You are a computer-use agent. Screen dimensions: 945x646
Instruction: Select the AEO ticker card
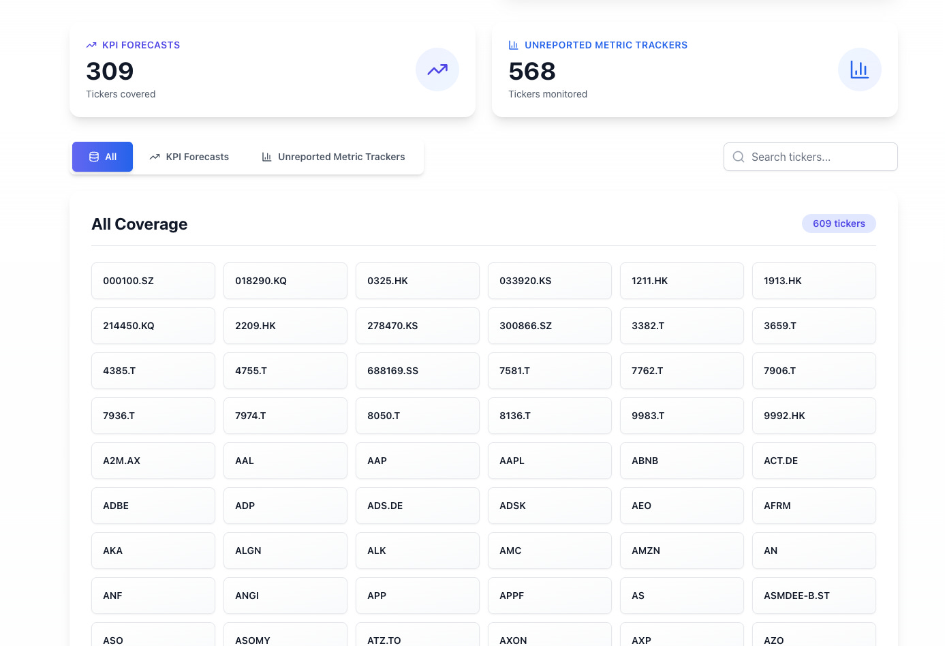pyautogui.click(x=682, y=506)
